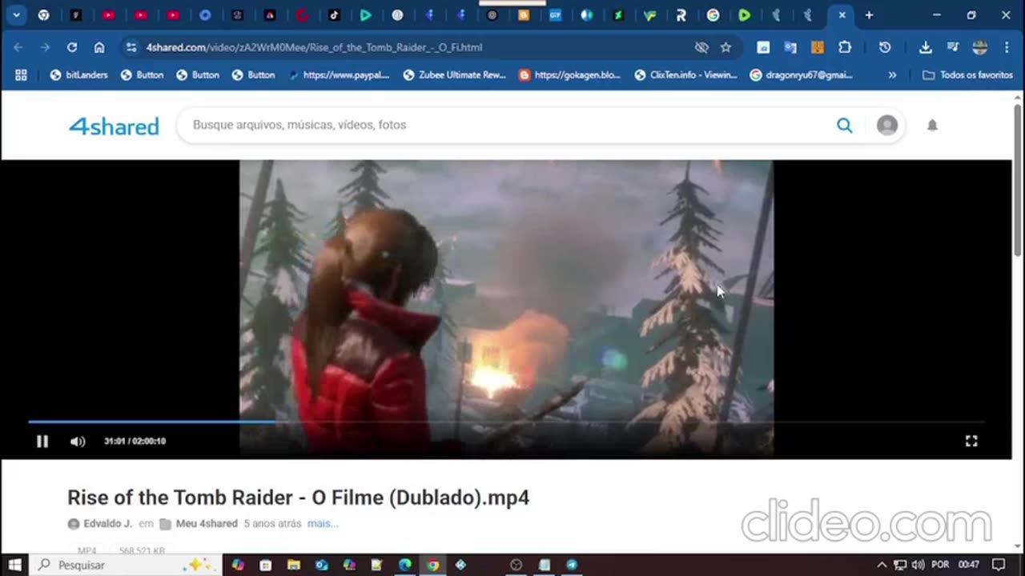The width and height of the screenshot is (1025, 576).
Task: Open the dragonryu67@gmai... bookmark
Action: click(801, 74)
